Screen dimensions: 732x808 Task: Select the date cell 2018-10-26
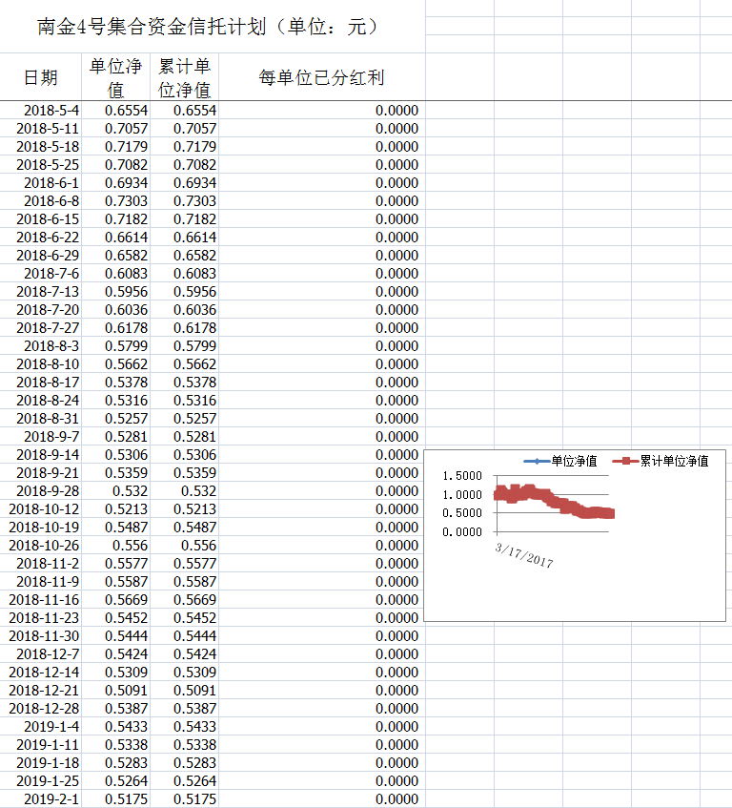pyautogui.click(x=41, y=546)
